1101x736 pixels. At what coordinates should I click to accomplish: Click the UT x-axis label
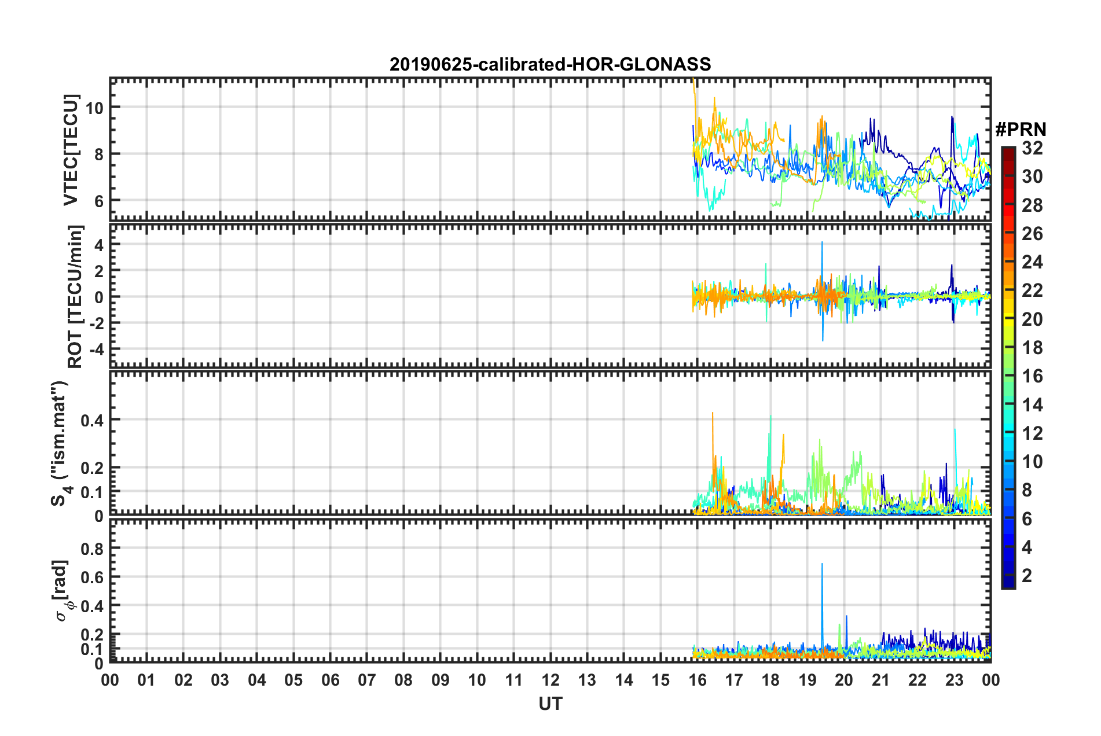(x=550, y=704)
